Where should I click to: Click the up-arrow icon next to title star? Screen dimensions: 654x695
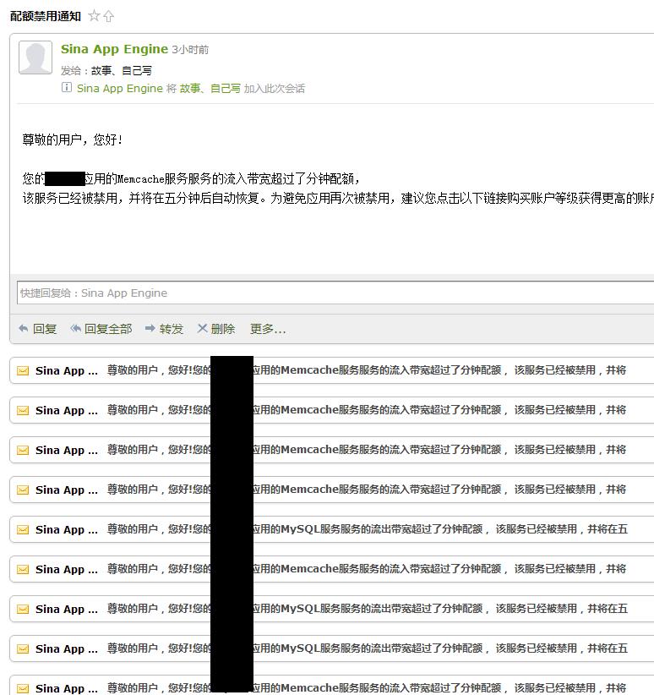[108, 16]
